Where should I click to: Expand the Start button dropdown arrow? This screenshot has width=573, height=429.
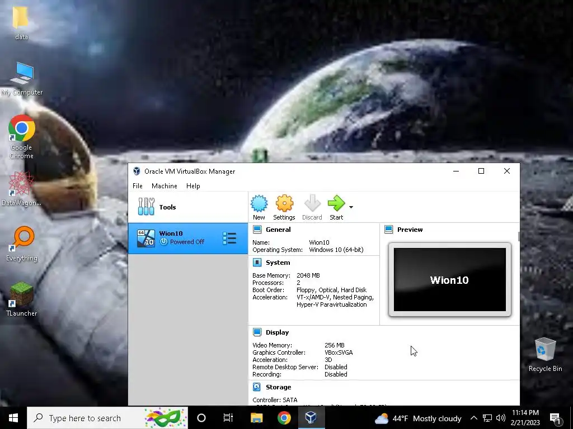point(351,207)
